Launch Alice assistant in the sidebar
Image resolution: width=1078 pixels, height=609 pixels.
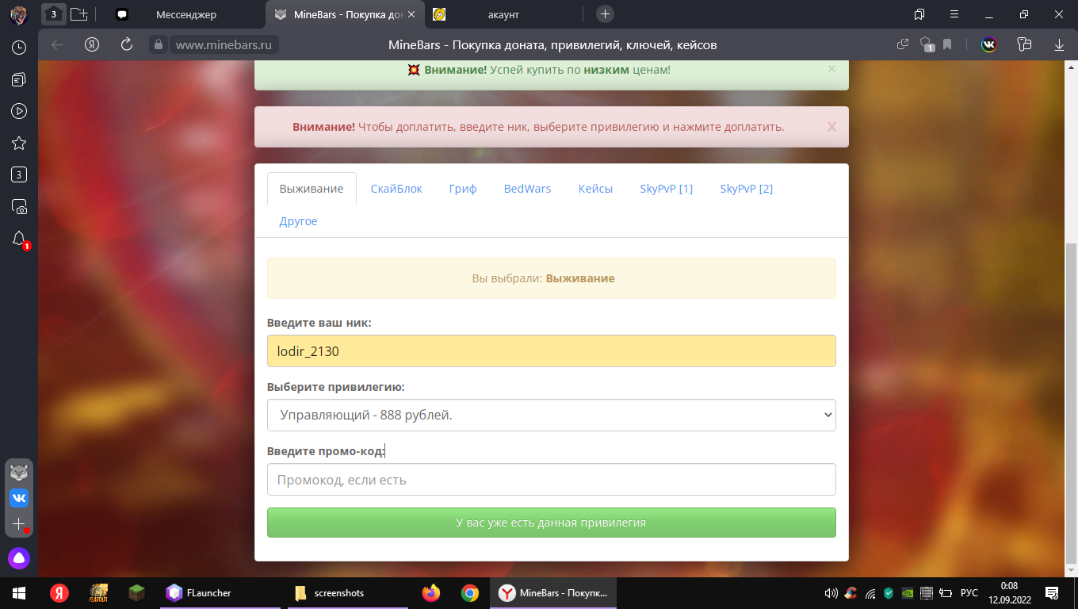pos(19,558)
